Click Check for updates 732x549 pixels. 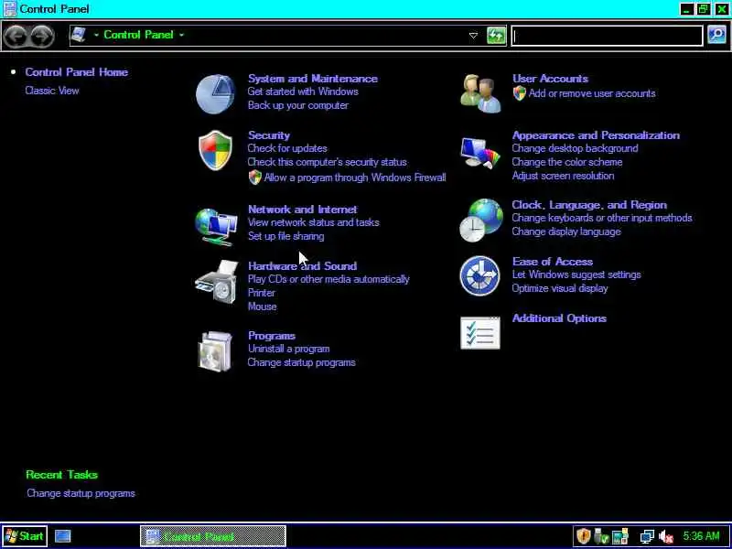click(287, 148)
